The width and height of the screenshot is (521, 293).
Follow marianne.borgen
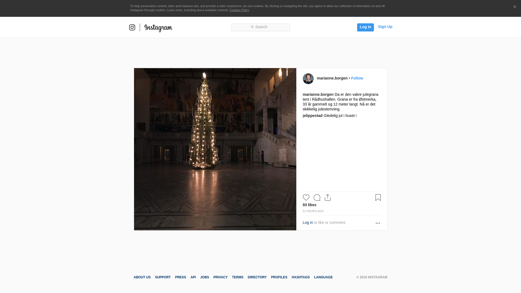(357, 78)
